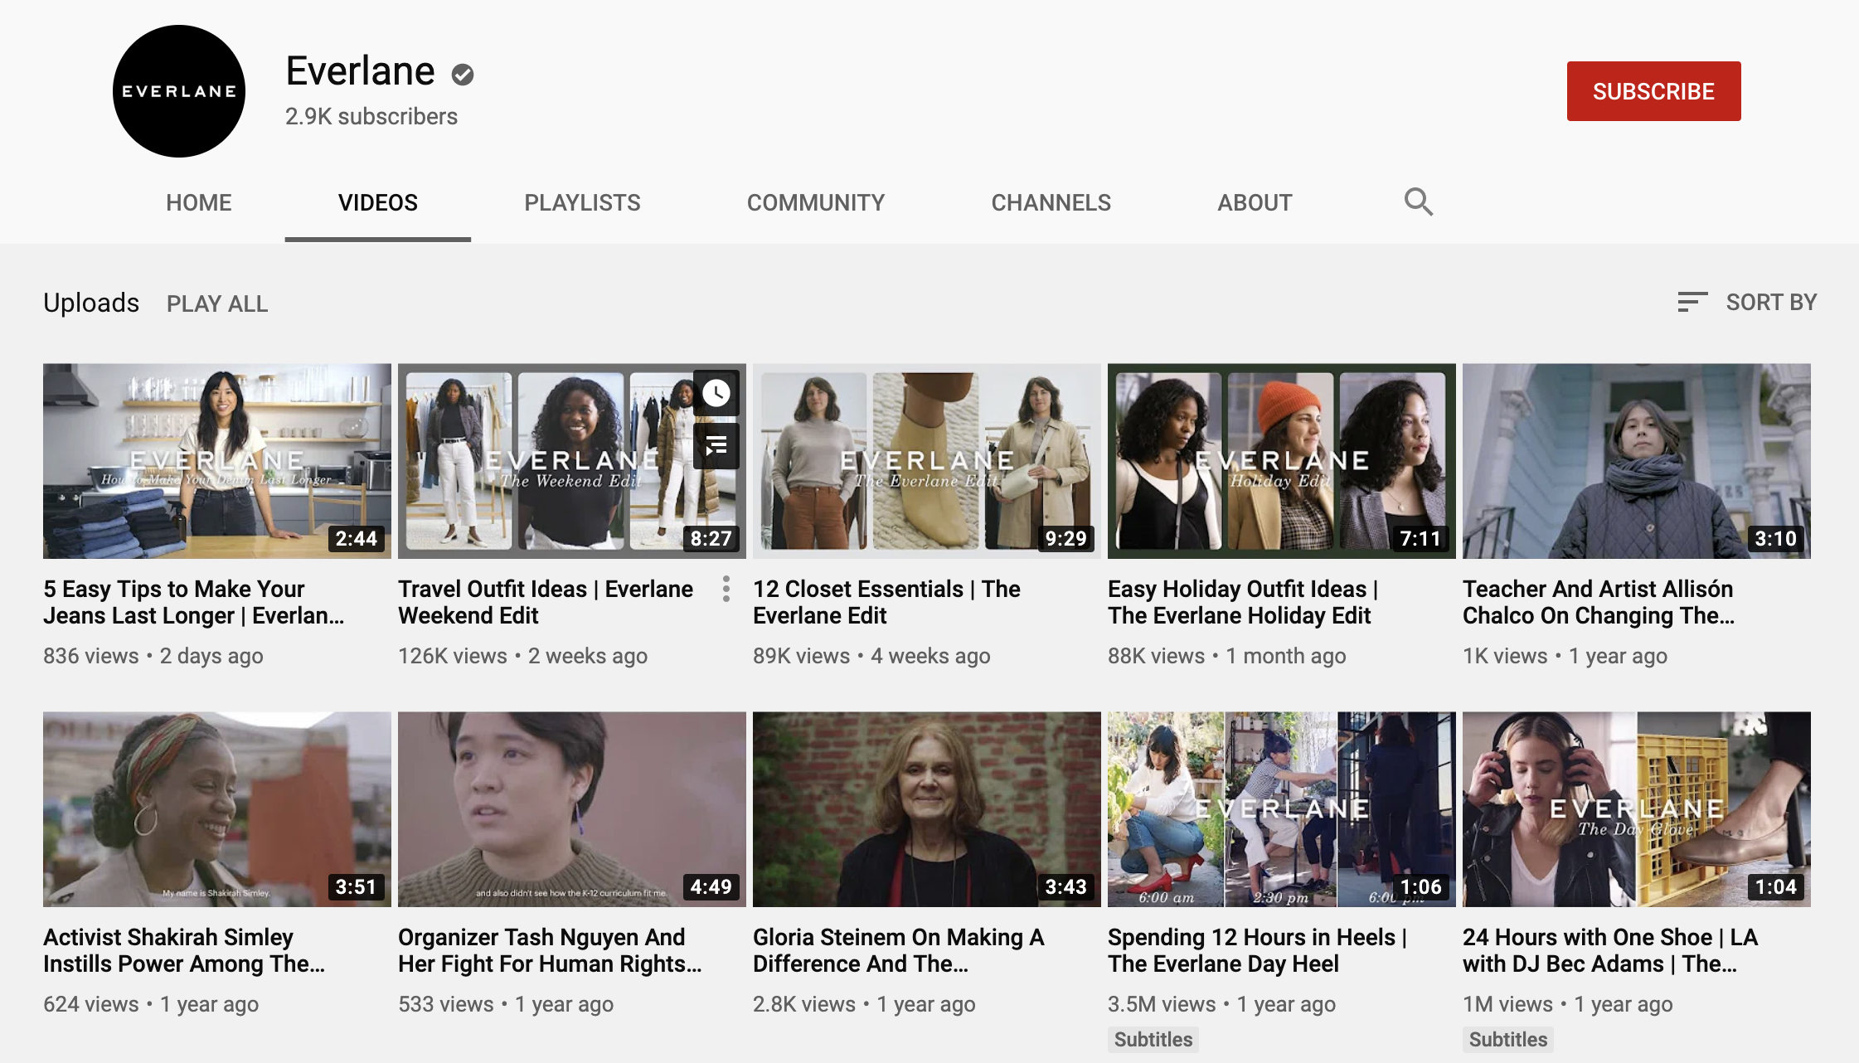
Task: Open the channel search magnifier icon
Action: tap(1418, 201)
